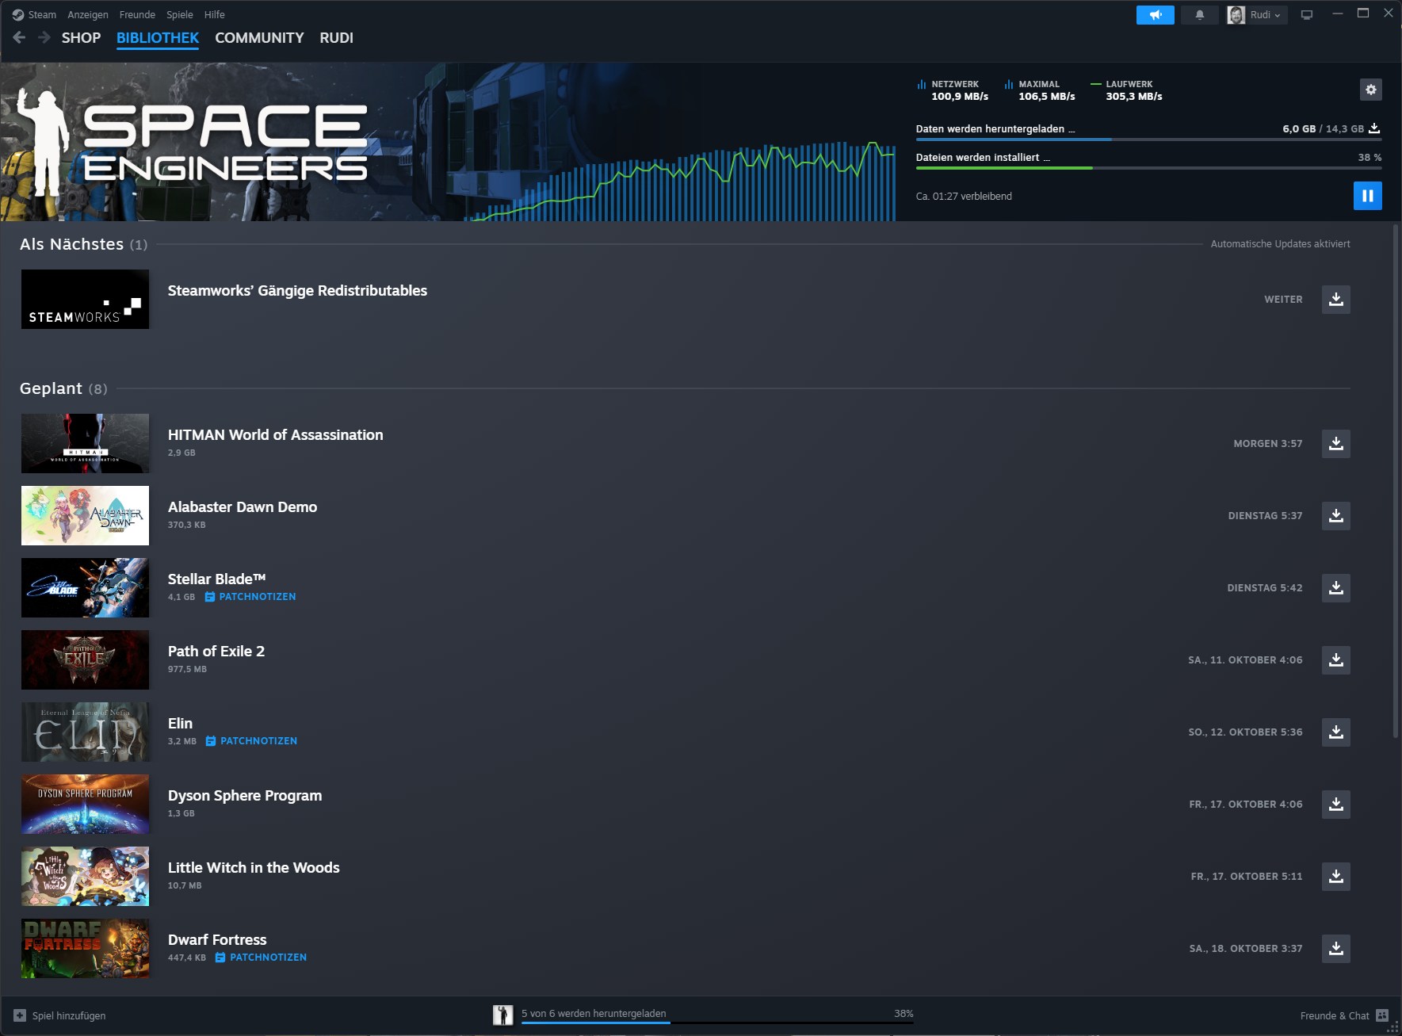
Task: Pause the Space Engineers download
Action: coord(1367,196)
